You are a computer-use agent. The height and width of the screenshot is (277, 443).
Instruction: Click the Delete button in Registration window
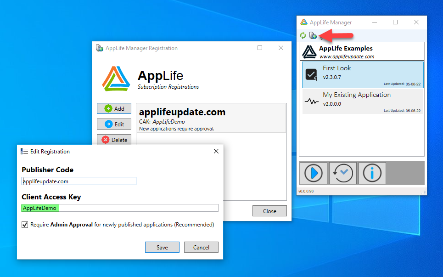(x=114, y=140)
